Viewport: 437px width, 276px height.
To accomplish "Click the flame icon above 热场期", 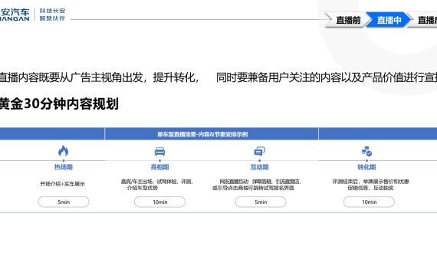I will 64,151.
